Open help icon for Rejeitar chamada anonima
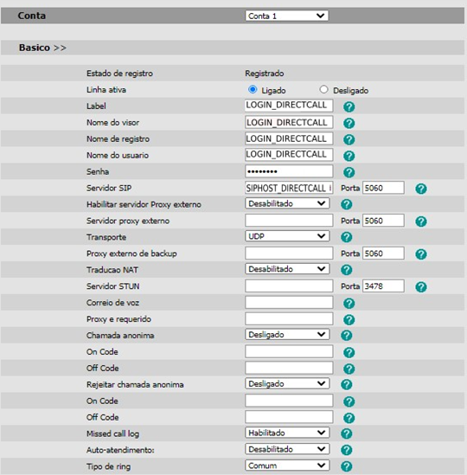This screenshot has height=475, width=467. 347,384
